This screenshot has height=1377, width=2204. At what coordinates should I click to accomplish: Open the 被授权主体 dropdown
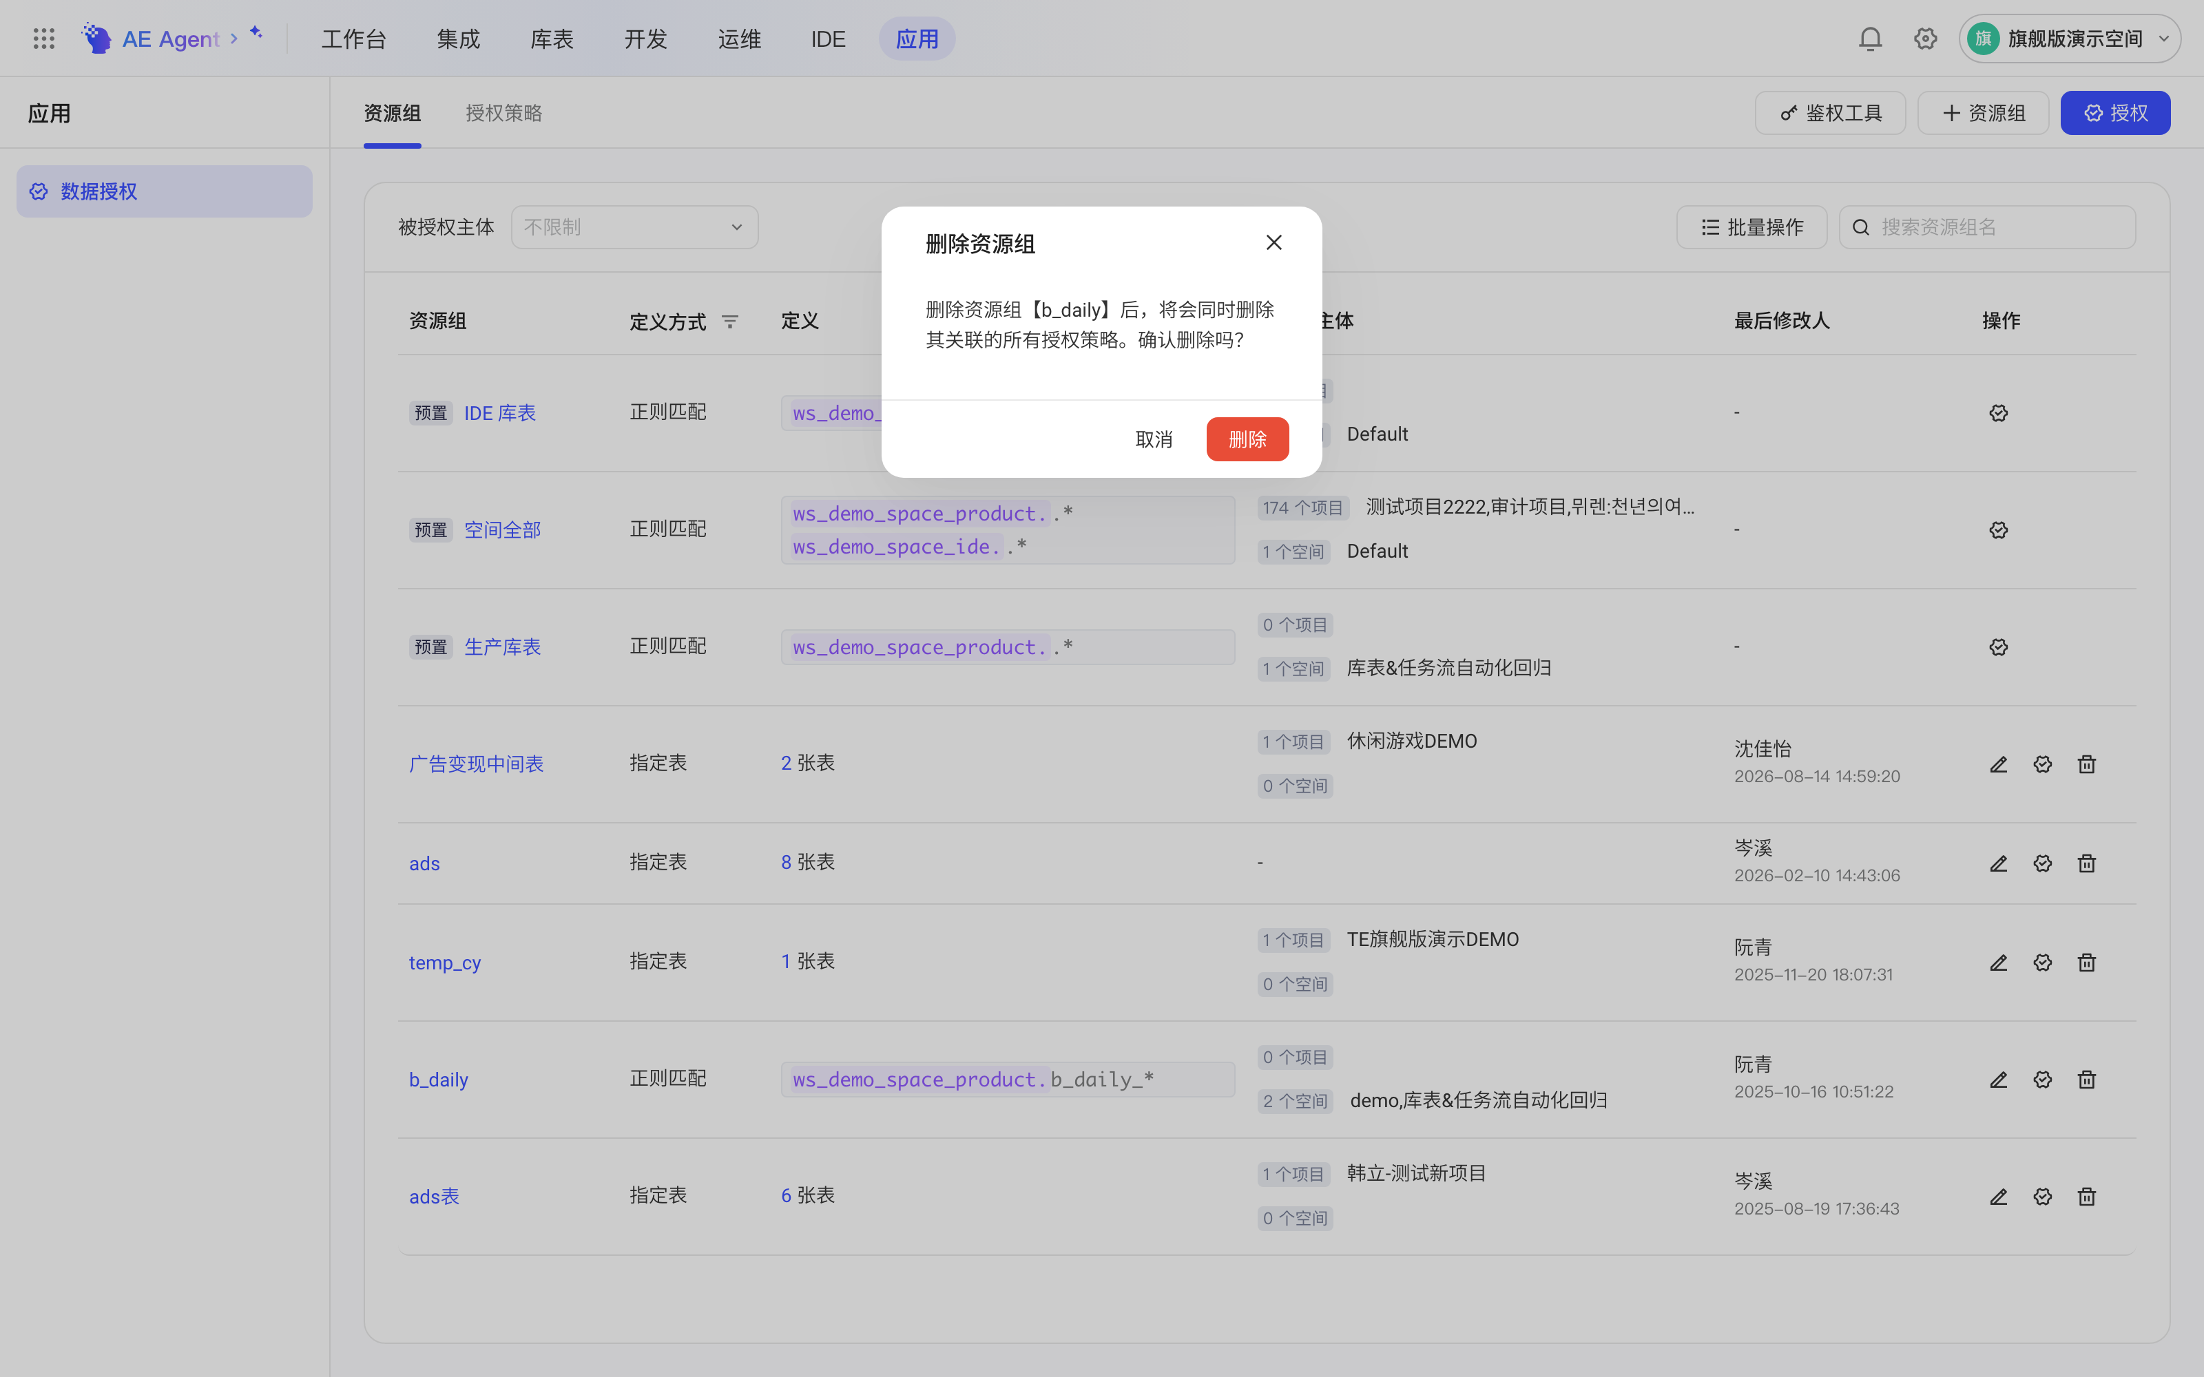coord(634,227)
